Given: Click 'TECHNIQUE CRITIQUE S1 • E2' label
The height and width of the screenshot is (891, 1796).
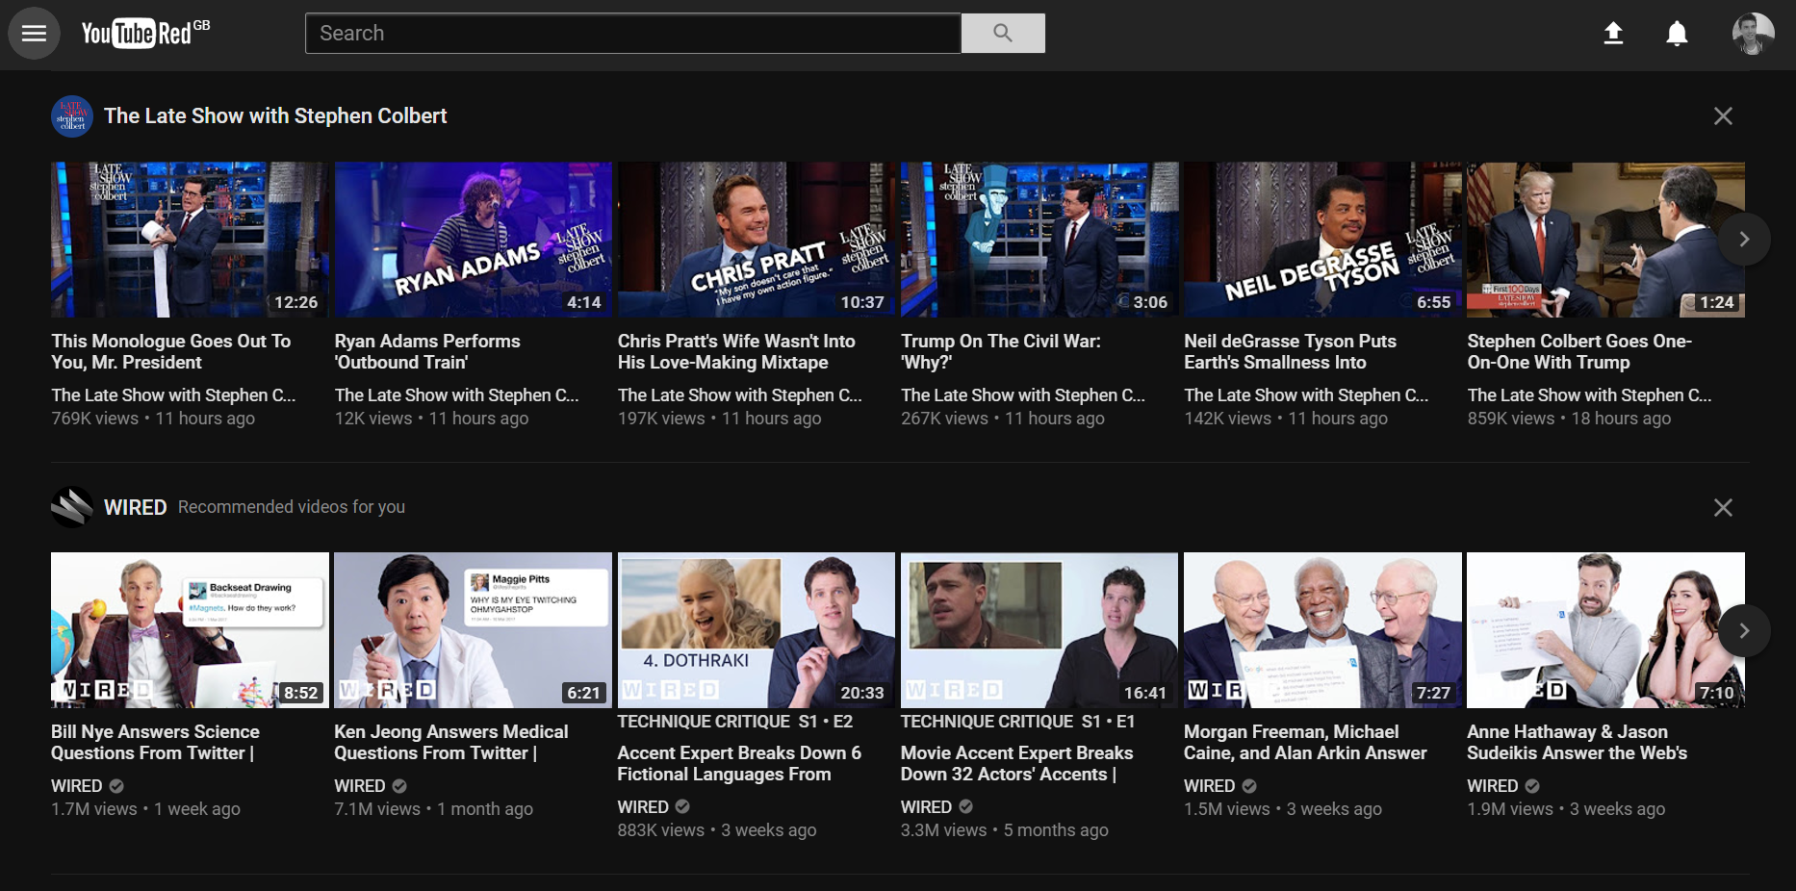Looking at the screenshot, I should [734, 722].
